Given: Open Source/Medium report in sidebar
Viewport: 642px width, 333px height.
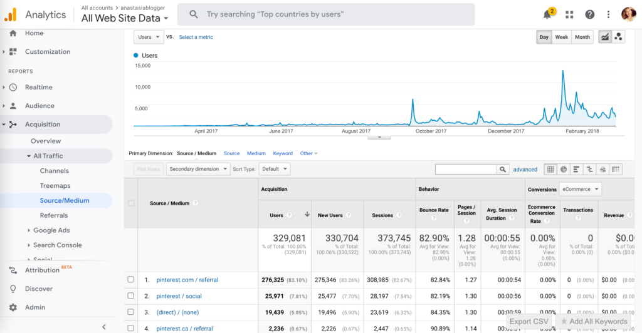Looking at the screenshot, I should (x=65, y=201).
